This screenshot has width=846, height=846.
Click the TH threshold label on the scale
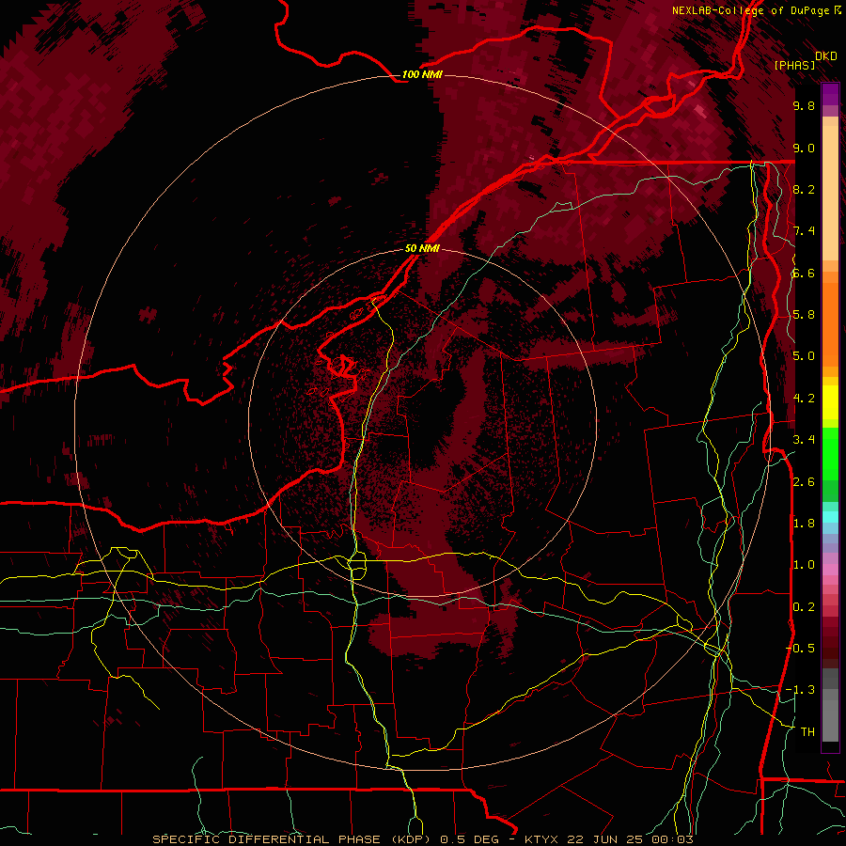(x=807, y=732)
